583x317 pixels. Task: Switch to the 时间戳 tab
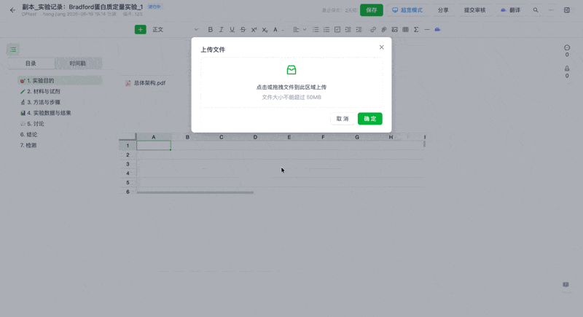pyautogui.click(x=78, y=63)
